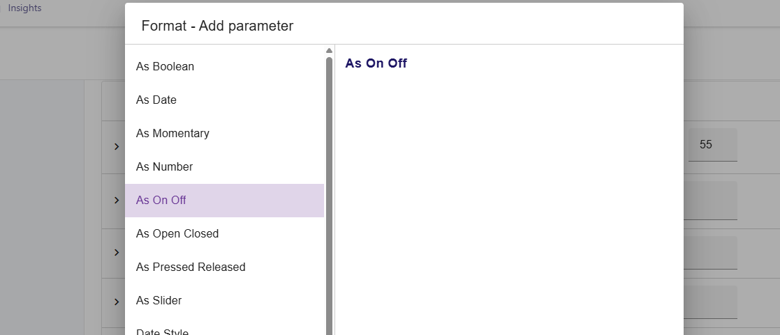The width and height of the screenshot is (780, 335).
Task: Expand the second row chevron behind dialog
Action: tap(117, 201)
